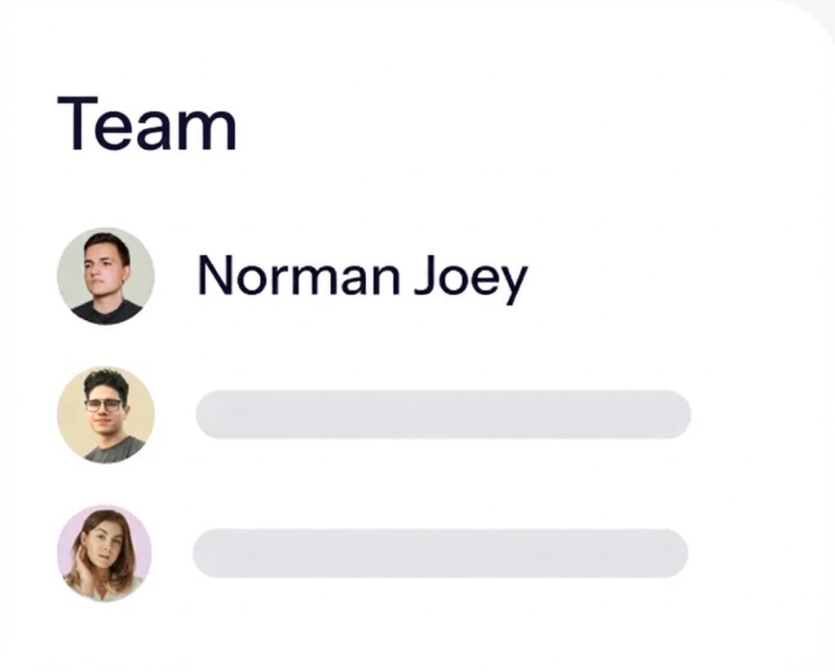
Task: Select the placeholder bar beside glasses avatar
Action: pyautogui.click(x=443, y=415)
